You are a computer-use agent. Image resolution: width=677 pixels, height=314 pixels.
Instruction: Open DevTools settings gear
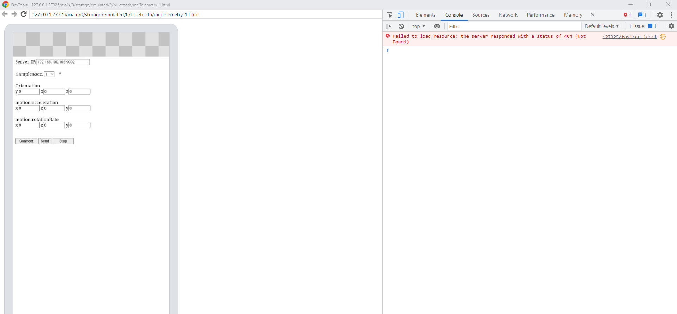[x=660, y=15]
